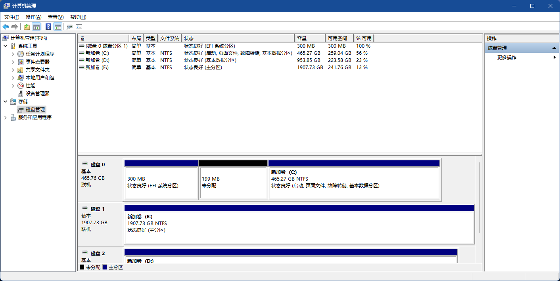The height and width of the screenshot is (281, 560).
Task: Click the disk view vertical scrollbar
Action: point(479,198)
